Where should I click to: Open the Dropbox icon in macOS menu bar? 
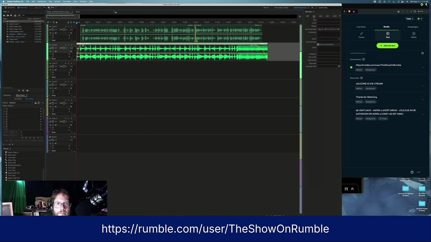pyautogui.click(x=375, y=2)
